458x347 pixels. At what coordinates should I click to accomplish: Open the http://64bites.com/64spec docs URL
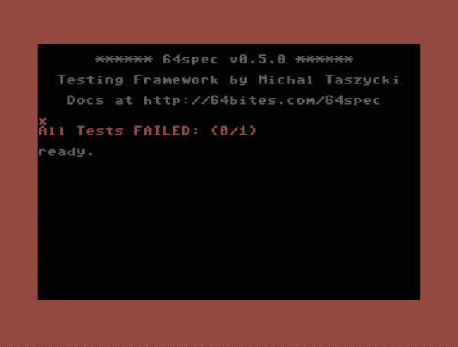261,100
